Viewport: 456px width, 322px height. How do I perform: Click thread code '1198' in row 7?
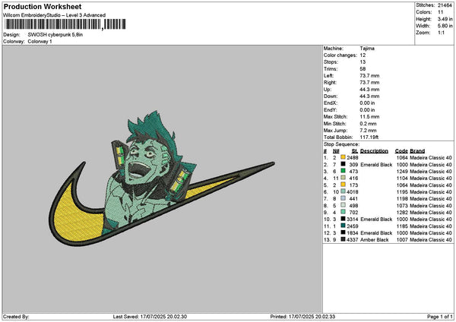pyautogui.click(x=402, y=198)
